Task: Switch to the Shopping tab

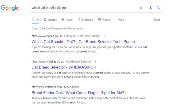Action: pos(85,20)
